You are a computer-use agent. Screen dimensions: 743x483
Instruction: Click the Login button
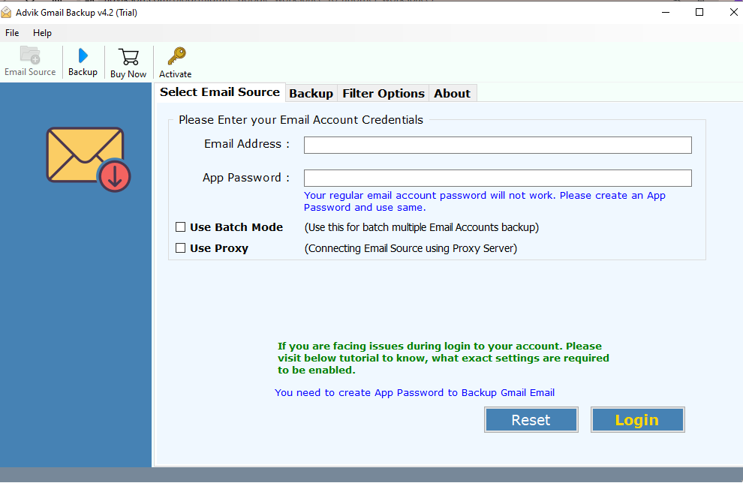coord(637,420)
